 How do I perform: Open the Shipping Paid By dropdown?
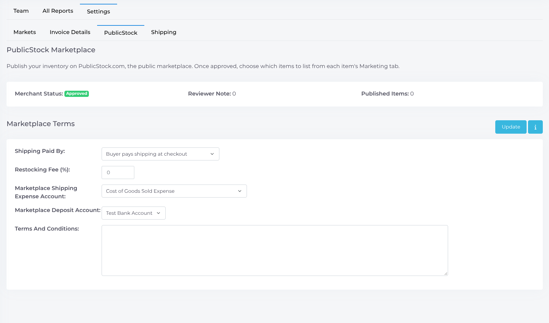[x=160, y=154]
